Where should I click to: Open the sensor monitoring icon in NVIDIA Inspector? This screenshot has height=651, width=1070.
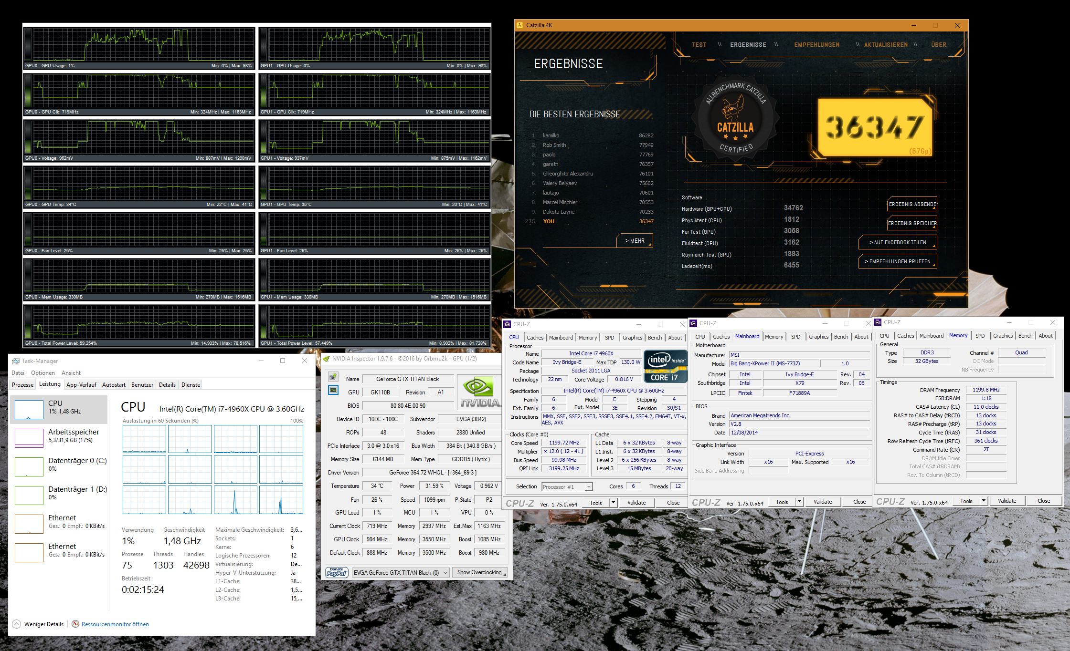[x=333, y=390]
